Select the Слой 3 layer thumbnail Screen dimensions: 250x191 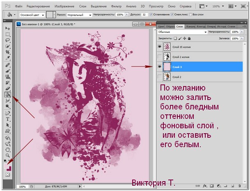[x=167, y=67]
